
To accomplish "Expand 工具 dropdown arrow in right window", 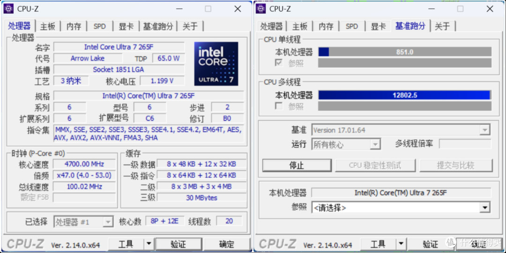I will click(x=401, y=244).
